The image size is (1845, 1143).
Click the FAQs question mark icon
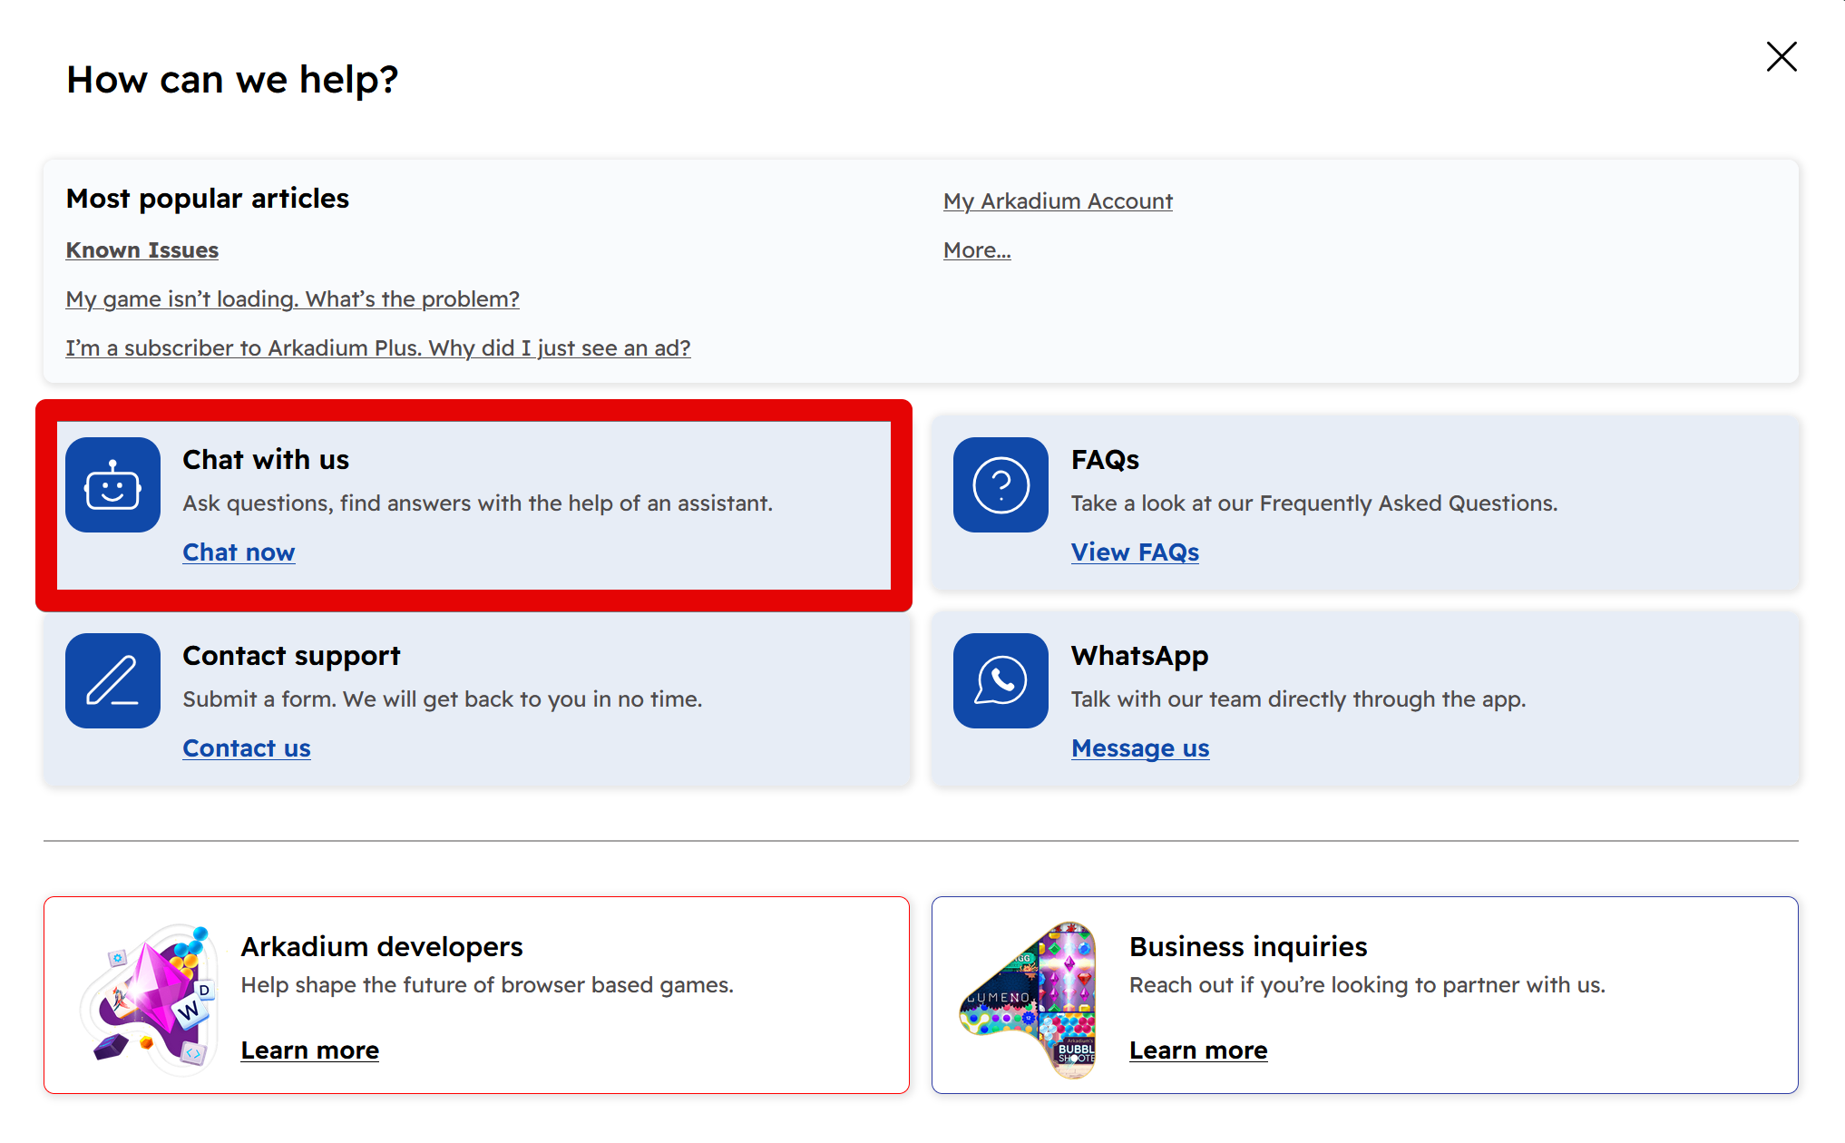pyautogui.click(x=1001, y=485)
